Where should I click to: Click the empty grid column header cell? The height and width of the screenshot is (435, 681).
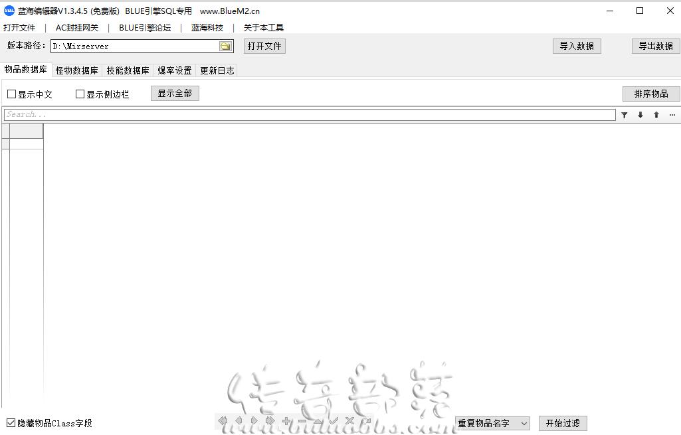27,131
